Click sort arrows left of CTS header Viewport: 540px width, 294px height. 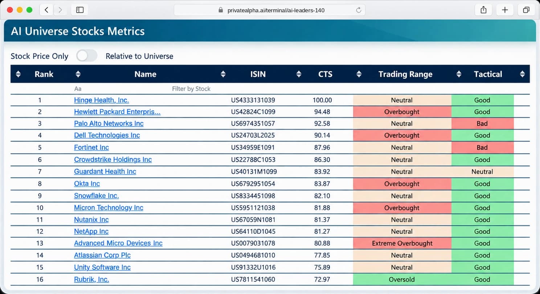299,74
